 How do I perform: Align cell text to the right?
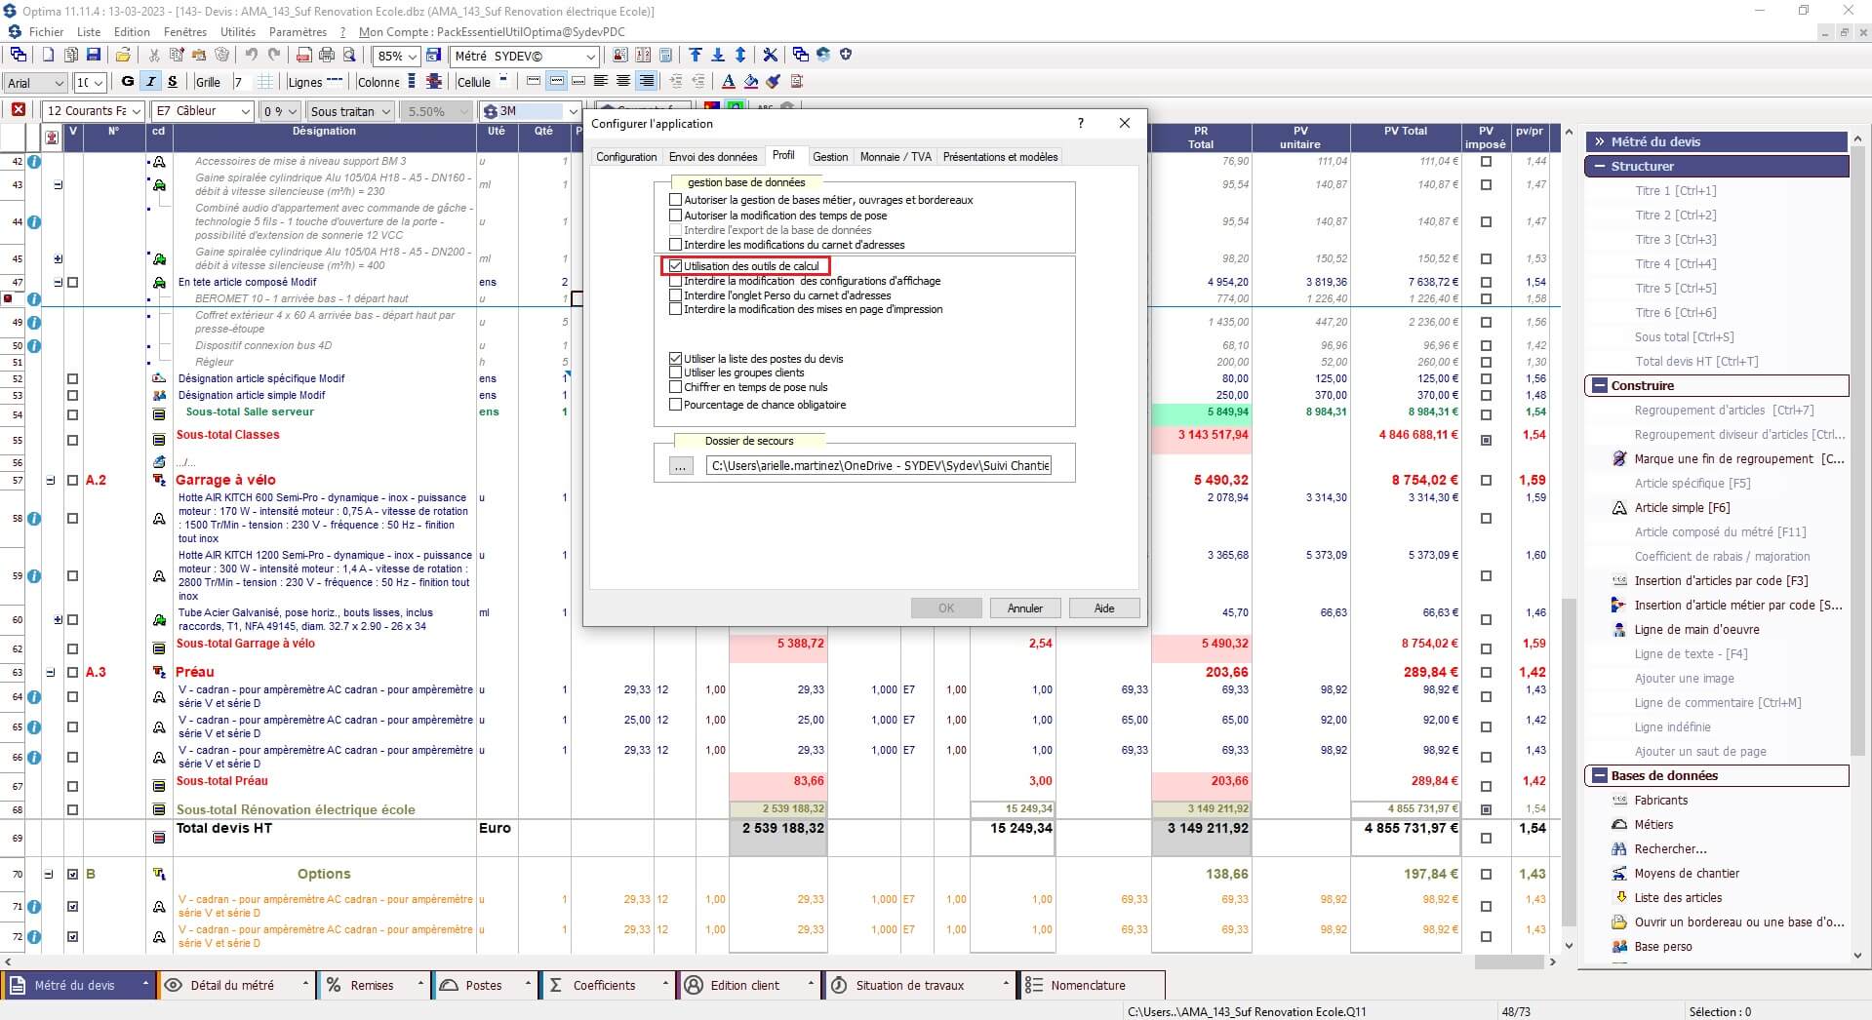[x=646, y=81]
